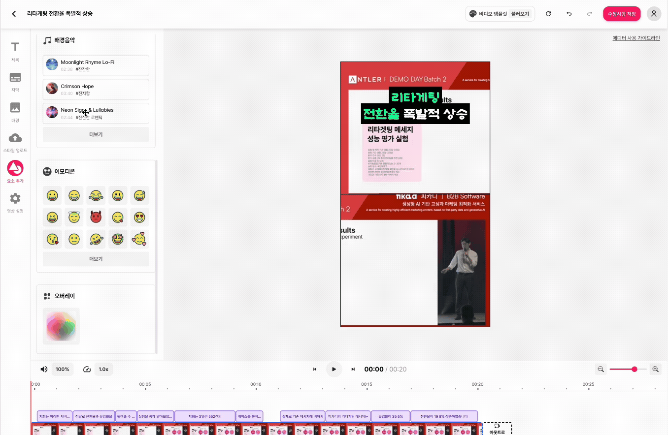Select the '케이스를 분석...' caption clip
The width and height of the screenshot is (668, 435).
249,416
